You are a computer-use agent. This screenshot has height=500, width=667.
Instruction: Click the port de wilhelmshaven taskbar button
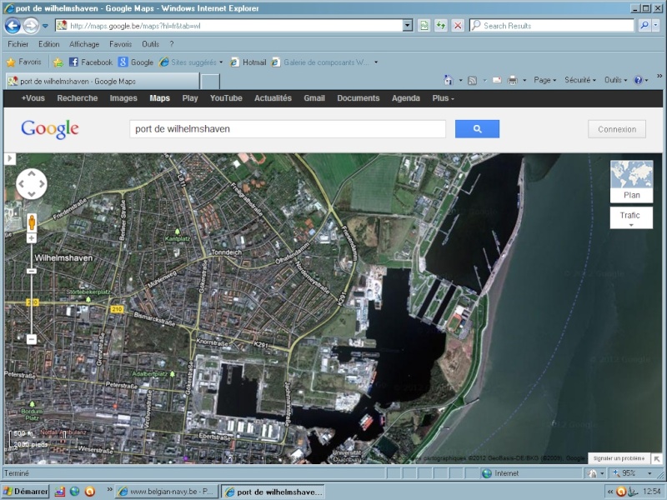pos(273,492)
